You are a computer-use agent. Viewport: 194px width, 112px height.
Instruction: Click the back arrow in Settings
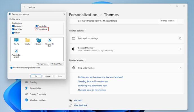[24, 7]
